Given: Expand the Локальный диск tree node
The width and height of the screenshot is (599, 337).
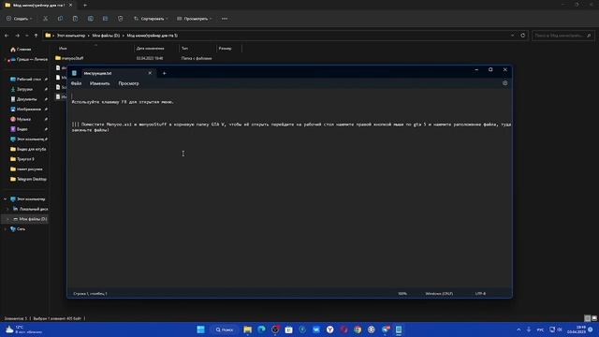Looking at the screenshot, I should (8, 209).
